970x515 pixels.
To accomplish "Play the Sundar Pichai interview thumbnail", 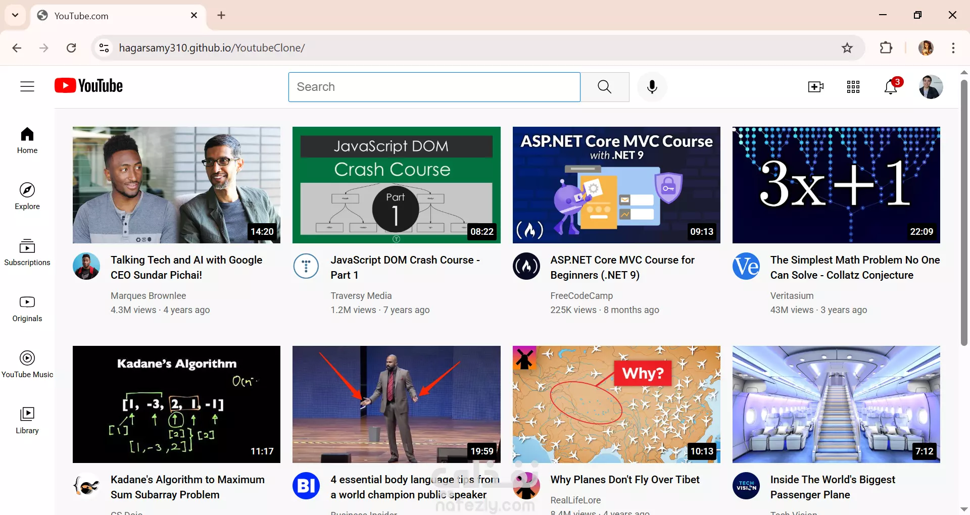I will coord(176,185).
